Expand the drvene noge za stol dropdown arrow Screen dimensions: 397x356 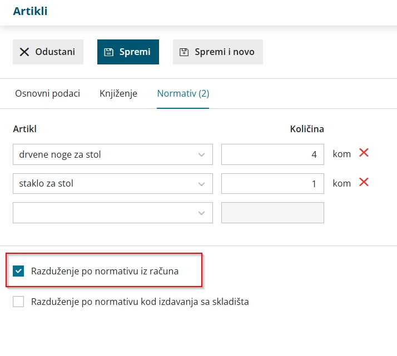[201, 155]
